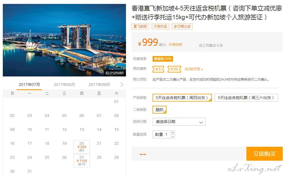The image size is (285, 178).
Task: Pick July 20 priced ¥999
Action: [x=82, y=147]
